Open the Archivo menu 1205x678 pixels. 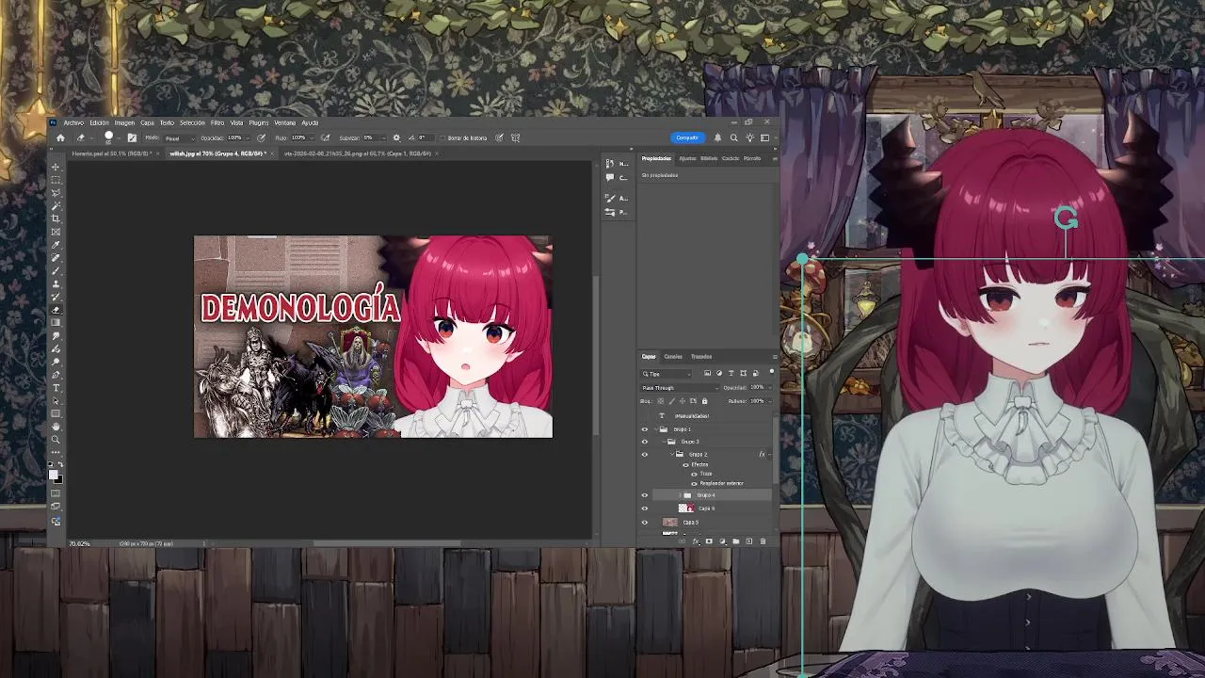tap(73, 122)
